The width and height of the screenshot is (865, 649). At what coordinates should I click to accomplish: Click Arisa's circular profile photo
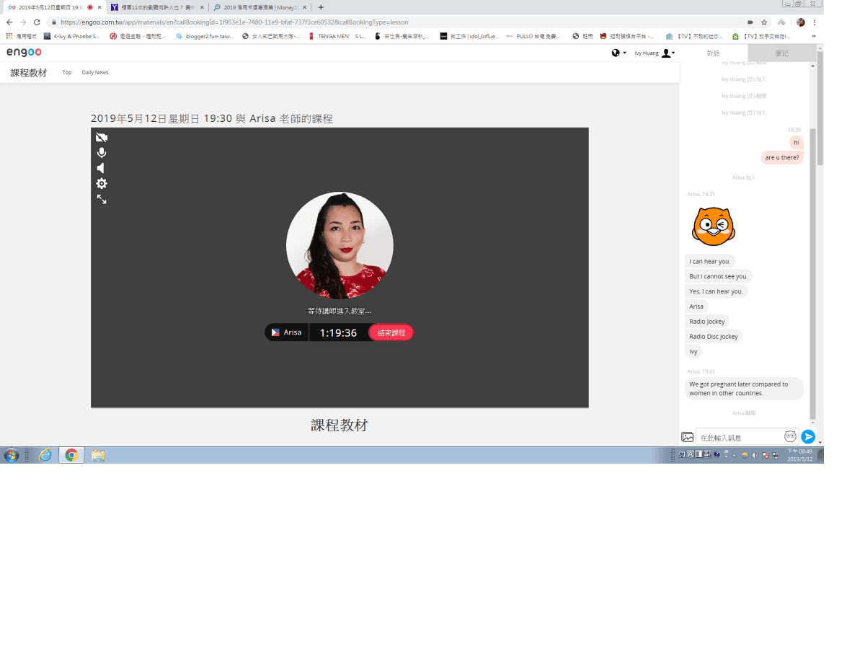coord(340,245)
